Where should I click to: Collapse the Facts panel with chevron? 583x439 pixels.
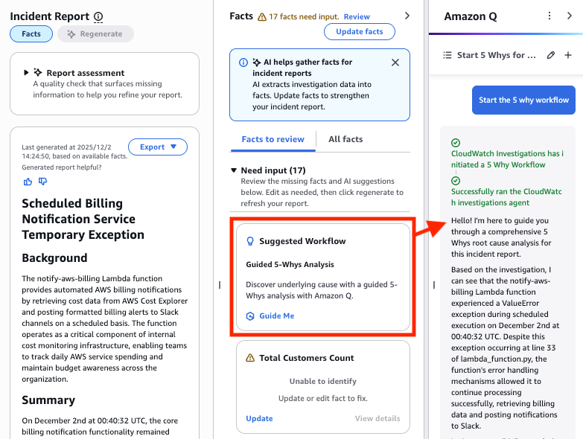coord(407,16)
